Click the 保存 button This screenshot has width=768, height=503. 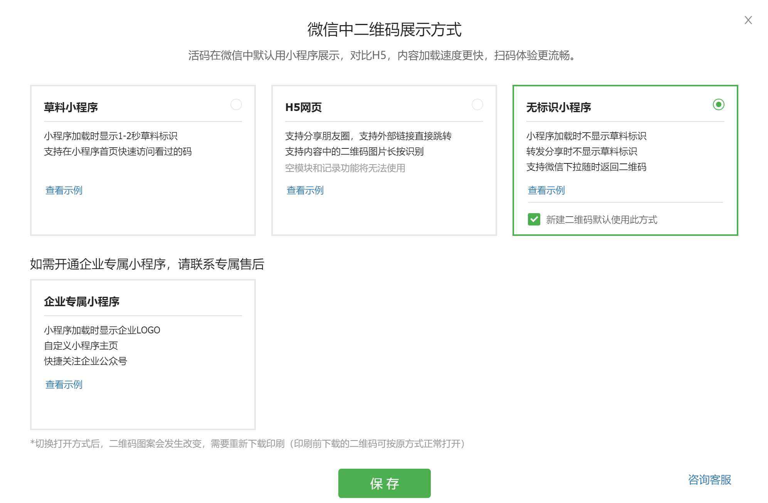384,483
